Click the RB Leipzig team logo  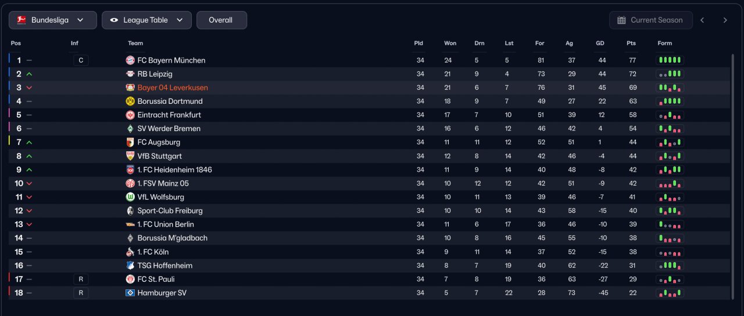(x=130, y=74)
